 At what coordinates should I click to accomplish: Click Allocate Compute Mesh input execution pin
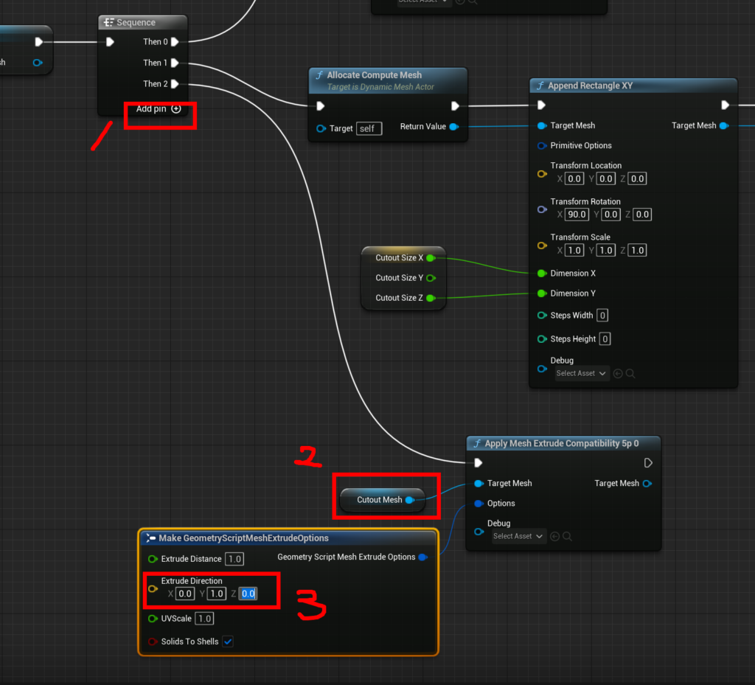(x=320, y=106)
